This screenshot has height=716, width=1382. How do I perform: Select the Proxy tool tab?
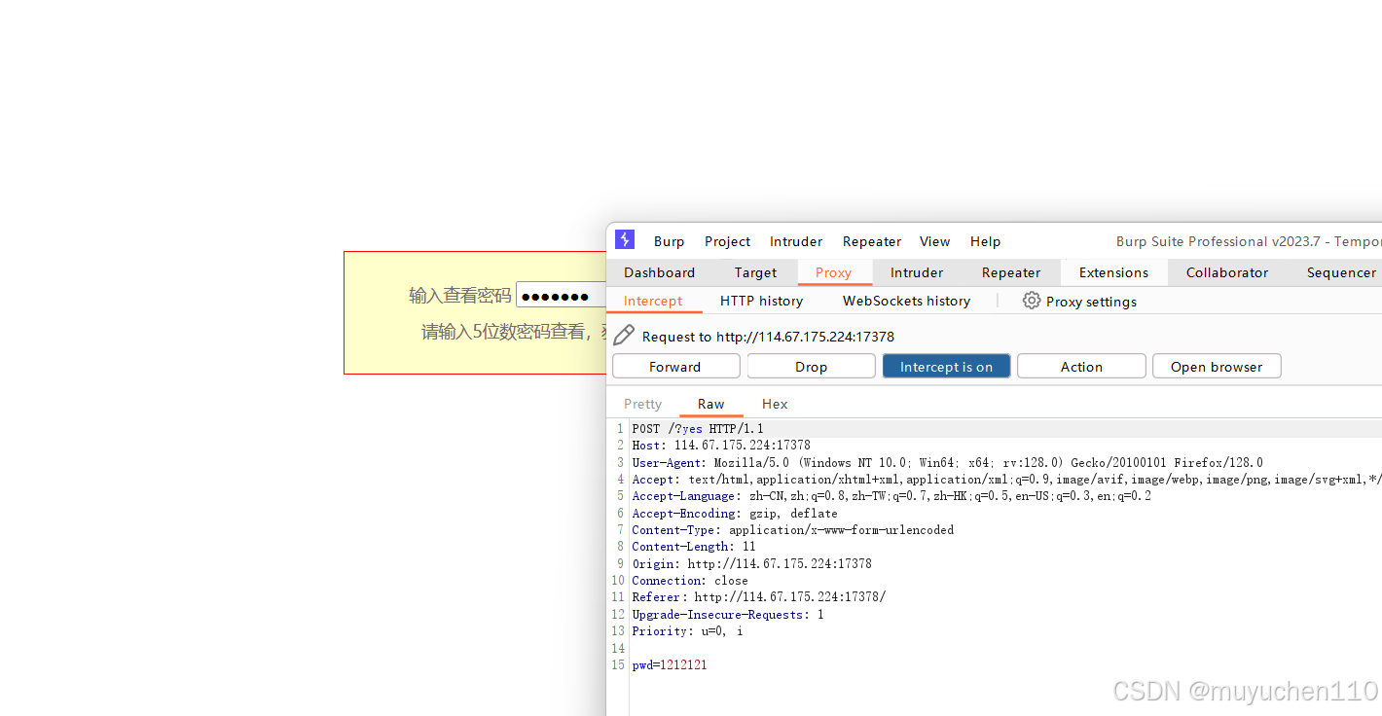pyautogui.click(x=834, y=272)
